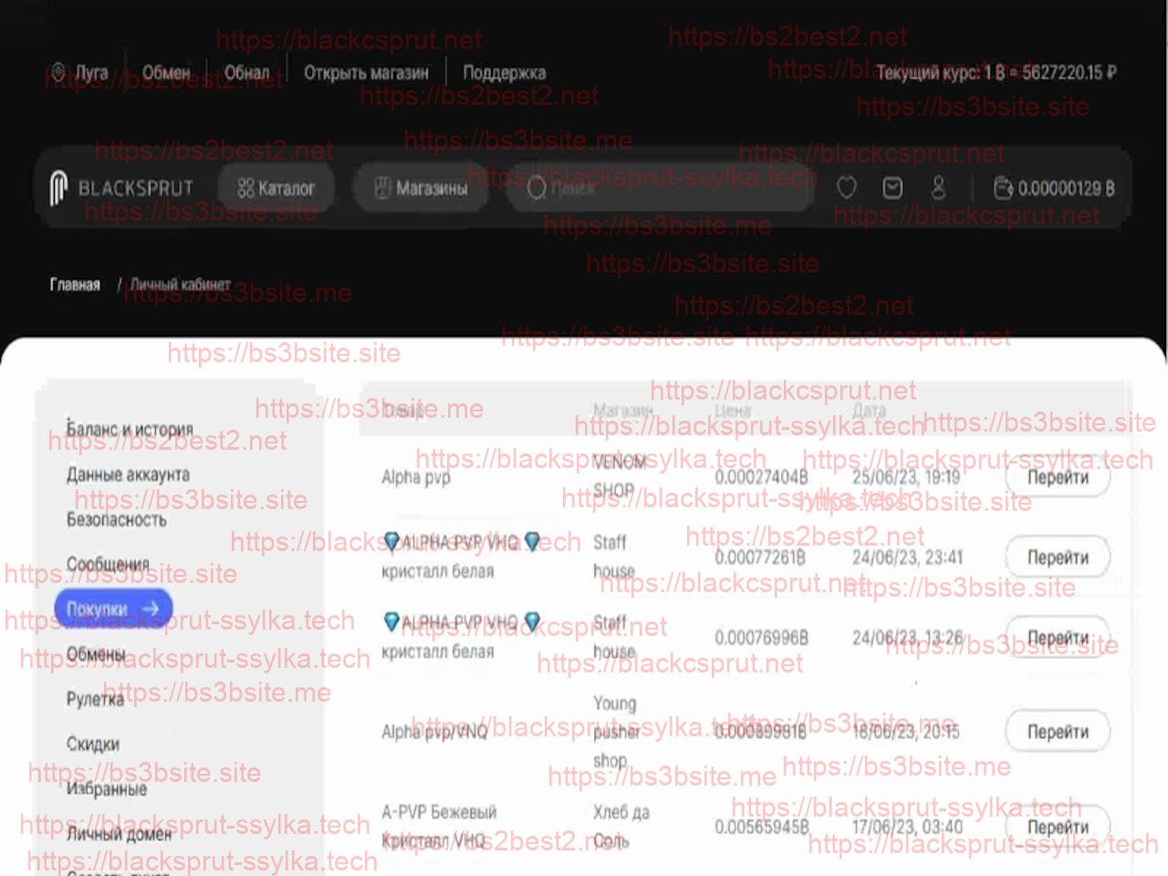Click the Магазин column header

point(622,411)
